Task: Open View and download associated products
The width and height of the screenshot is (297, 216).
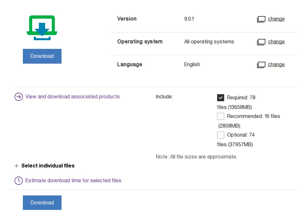Action: (x=72, y=97)
